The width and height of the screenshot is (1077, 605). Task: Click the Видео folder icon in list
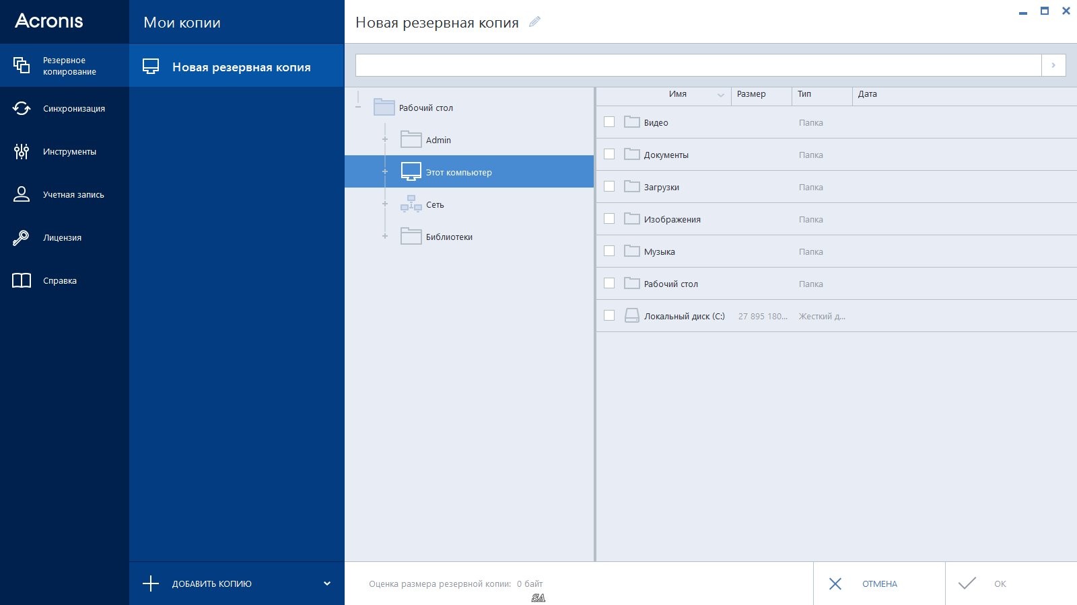click(631, 122)
